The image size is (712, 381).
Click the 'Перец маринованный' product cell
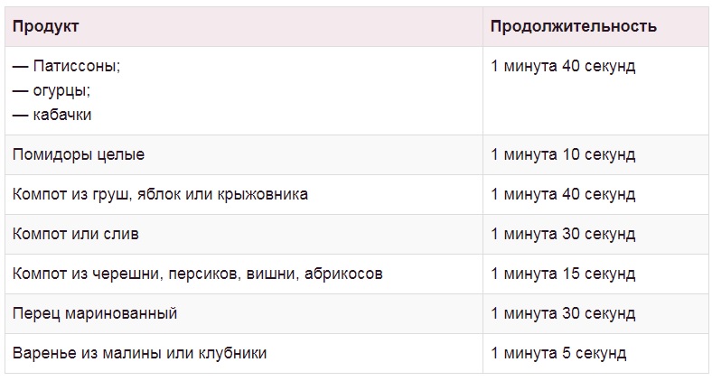pos(95,313)
